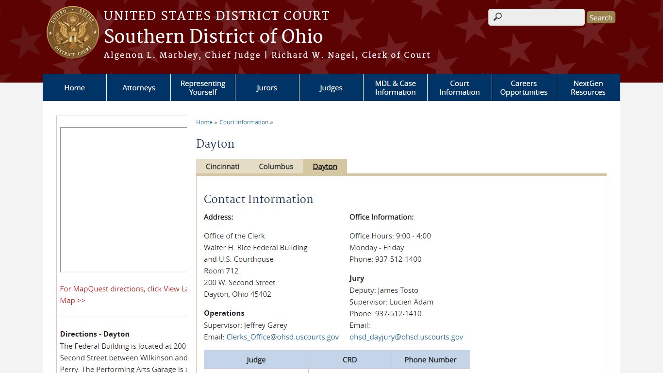This screenshot has height=373, width=663.
Task: Click 'Directions - Dayton' heading
Action: (95, 334)
